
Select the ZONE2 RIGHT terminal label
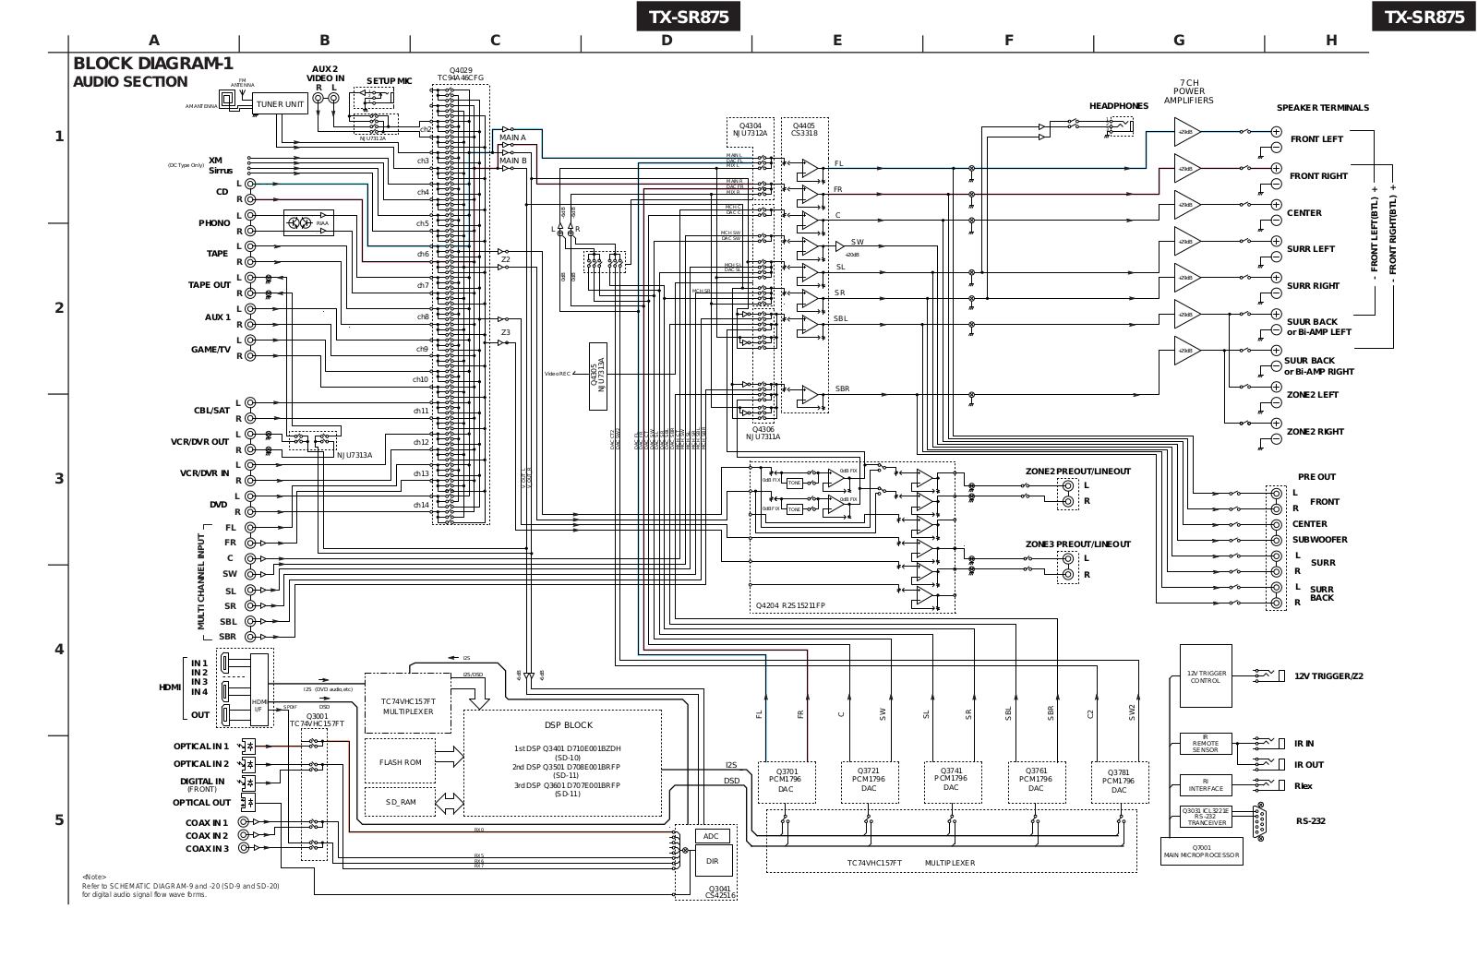[x=1316, y=432]
